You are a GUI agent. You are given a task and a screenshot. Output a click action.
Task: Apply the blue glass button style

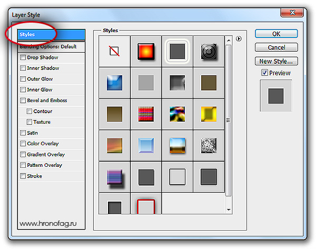point(146,145)
